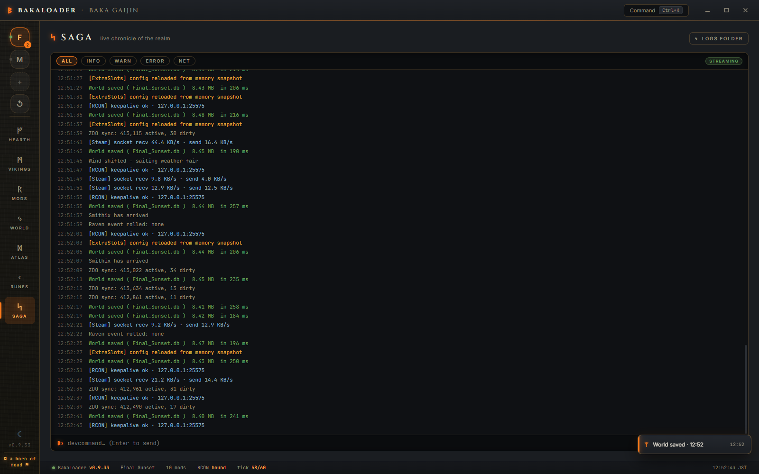The image size is (759, 474).
Task: Show ALL log entries filter
Action: pos(67,61)
